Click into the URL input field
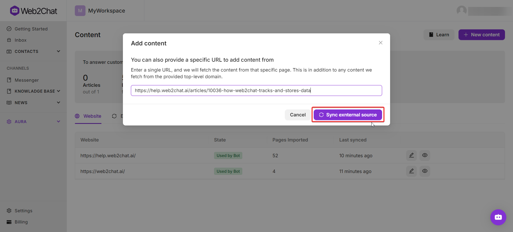This screenshot has width=513, height=232. point(256,91)
